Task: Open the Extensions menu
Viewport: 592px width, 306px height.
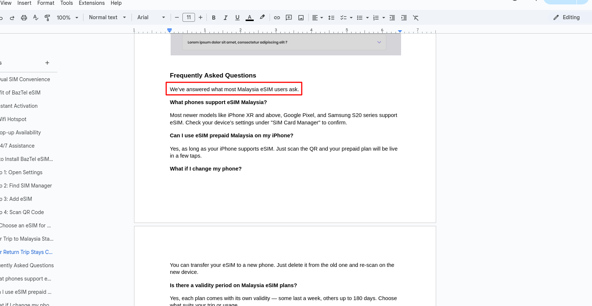Action: pyautogui.click(x=92, y=3)
